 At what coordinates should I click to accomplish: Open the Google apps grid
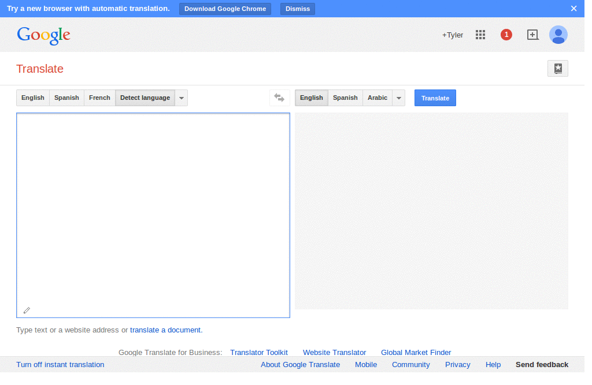coord(480,35)
